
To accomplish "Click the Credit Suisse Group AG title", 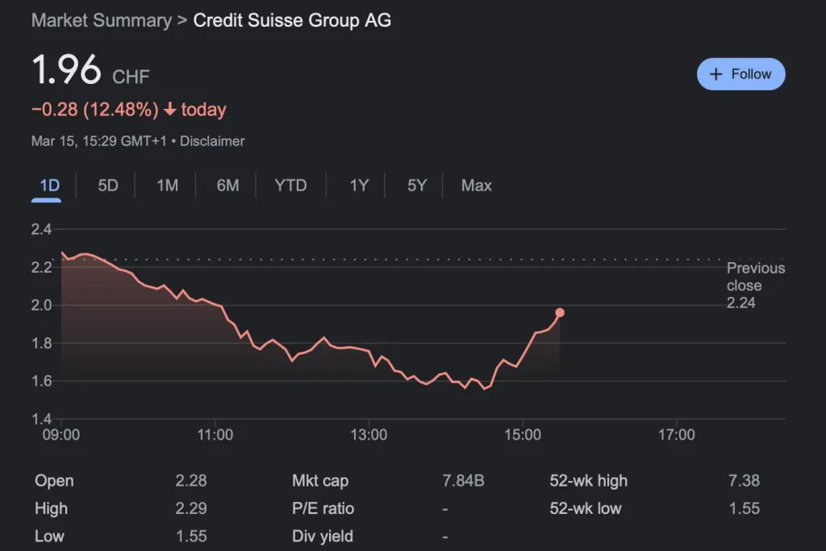I will click(292, 21).
